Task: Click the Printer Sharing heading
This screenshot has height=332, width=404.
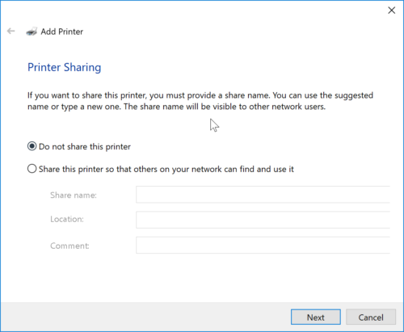Action: (65, 67)
